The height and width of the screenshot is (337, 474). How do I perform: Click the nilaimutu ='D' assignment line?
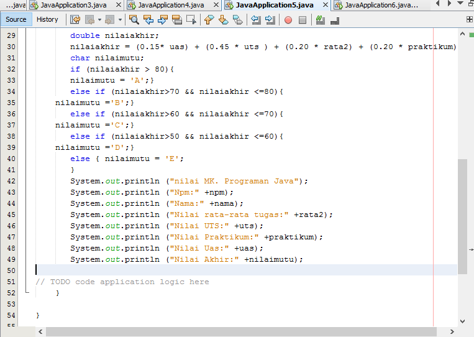tap(94, 147)
